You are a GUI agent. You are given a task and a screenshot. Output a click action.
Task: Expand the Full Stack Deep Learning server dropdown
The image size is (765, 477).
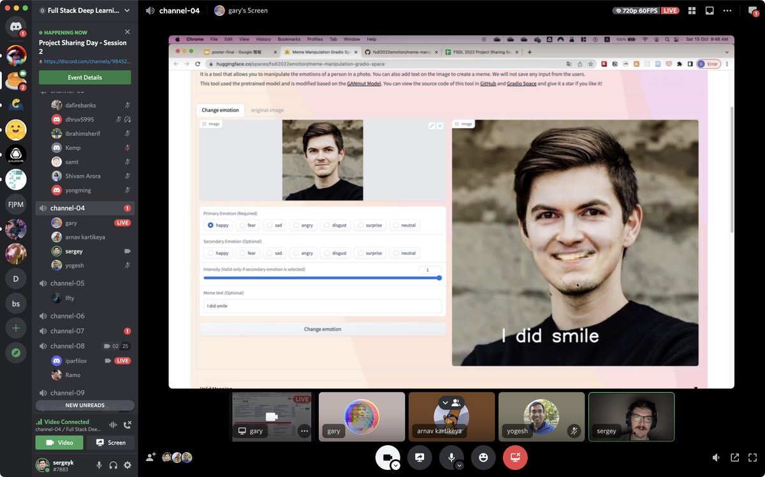coord(127,11)
